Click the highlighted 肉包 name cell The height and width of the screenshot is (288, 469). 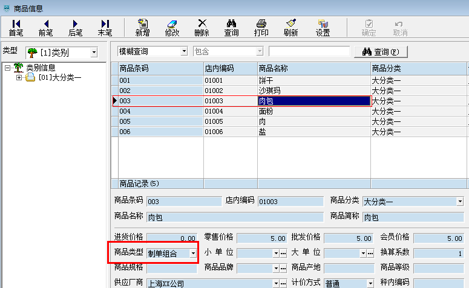(x=313, y=101)
